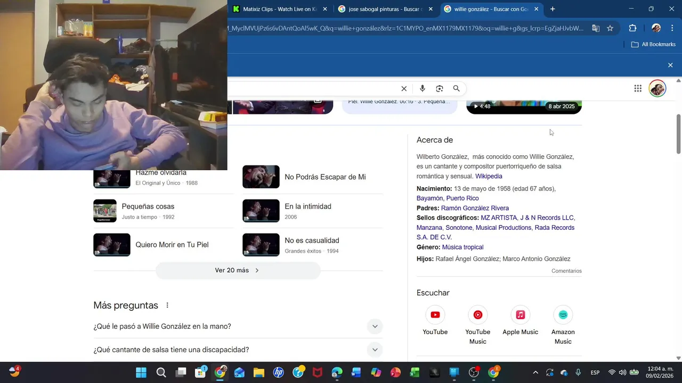This screenshot has width=682, height=383.
Task: Open YouTube Music listening option
Action: pyautogui.click(x=478, y=326)
